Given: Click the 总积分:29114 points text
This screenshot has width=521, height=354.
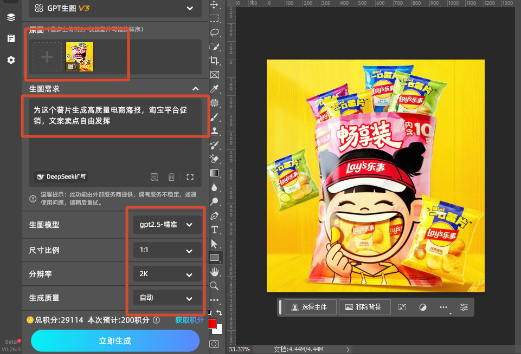Looking at the screenshot, I should point(59,320).
